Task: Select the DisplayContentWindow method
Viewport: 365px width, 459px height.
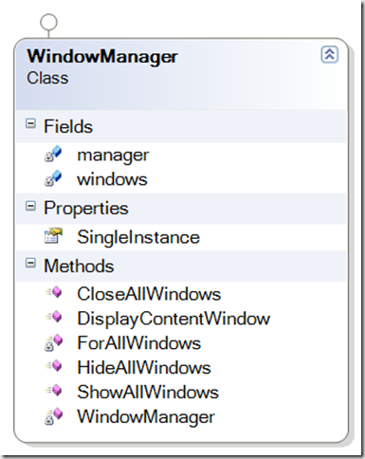Action: 173,319
